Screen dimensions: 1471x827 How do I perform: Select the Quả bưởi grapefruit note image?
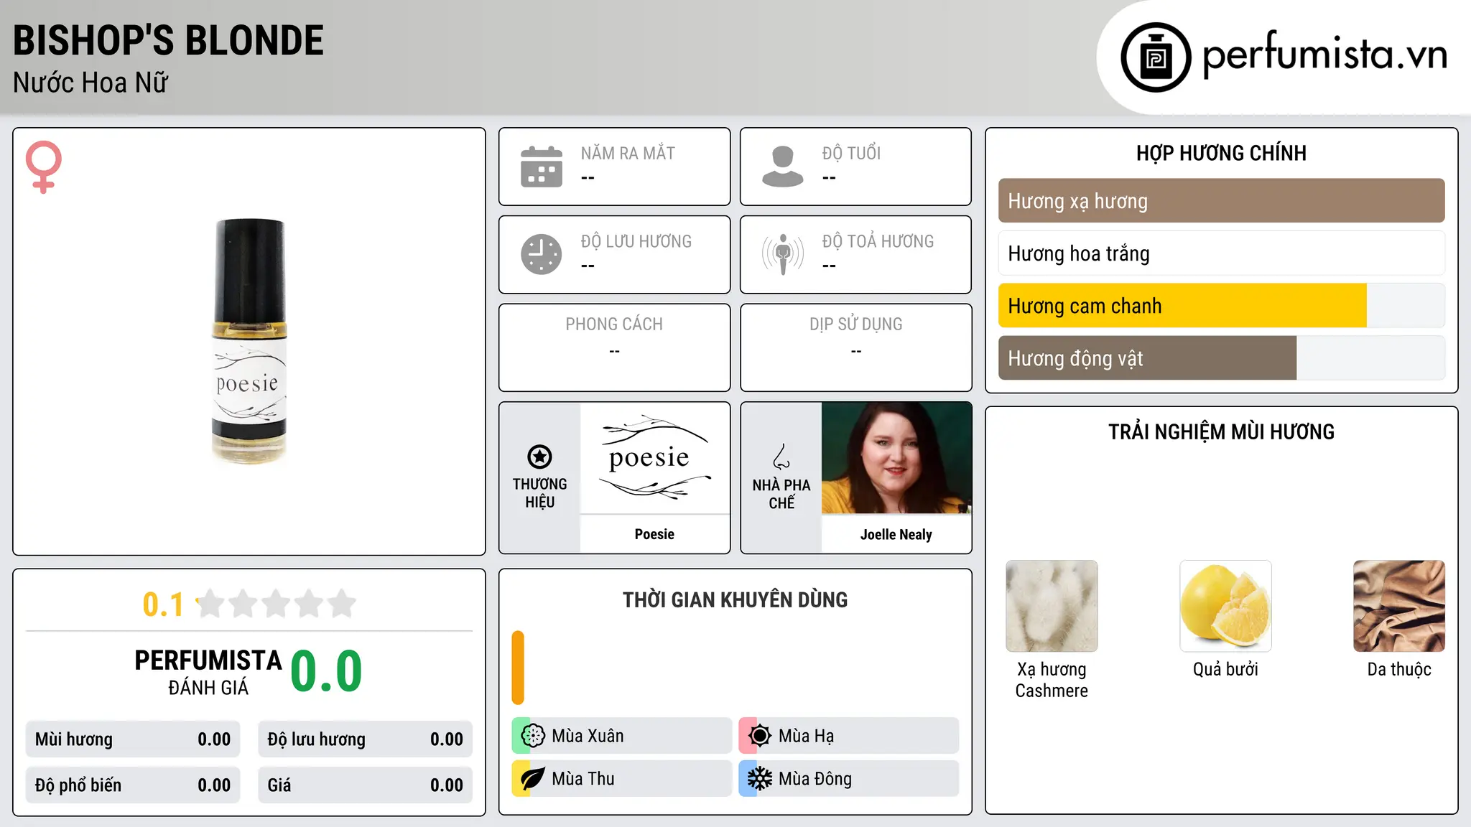pos(1225,606)
